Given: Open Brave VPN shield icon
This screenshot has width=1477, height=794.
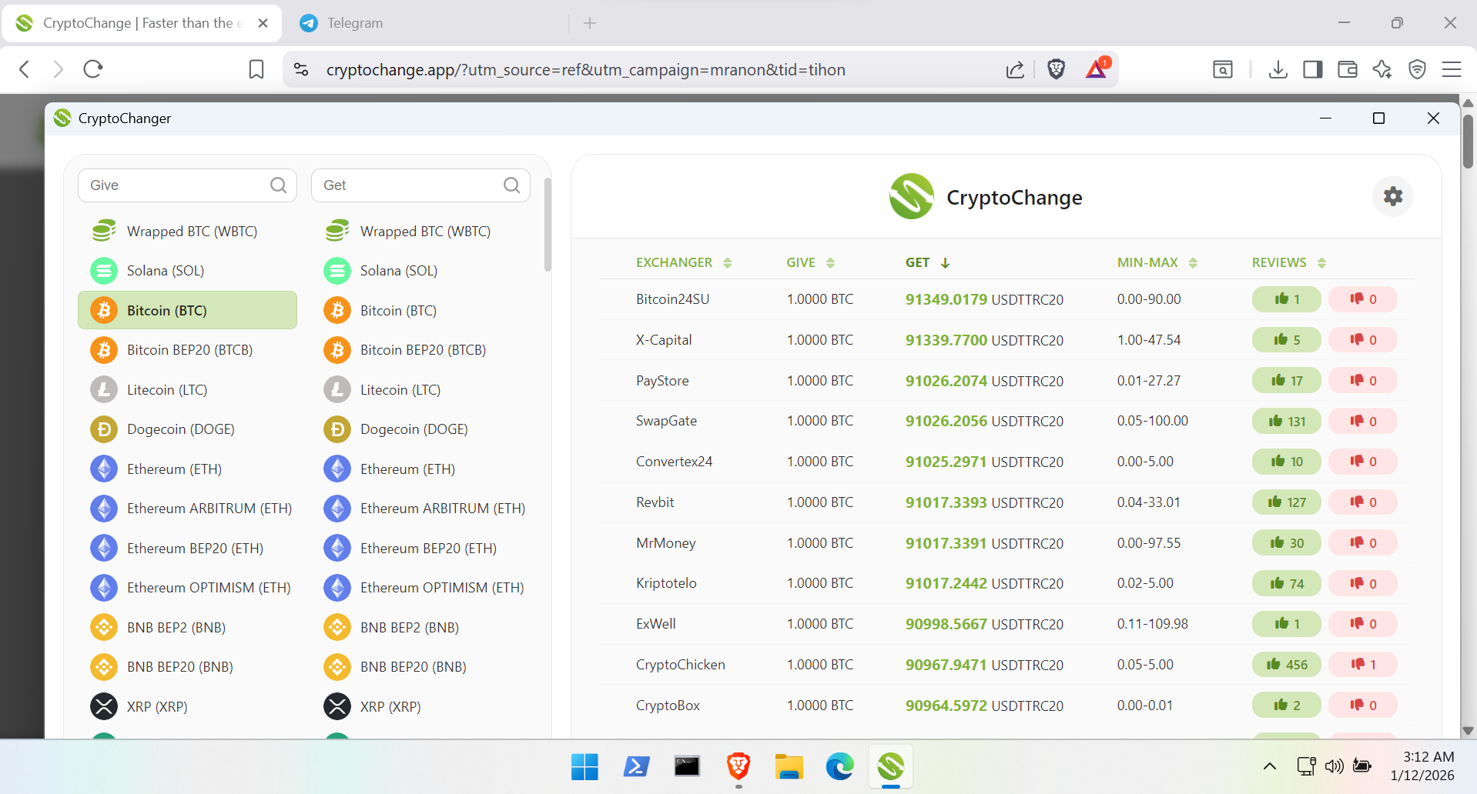Looking at the screenshot, I should 1417,69.
